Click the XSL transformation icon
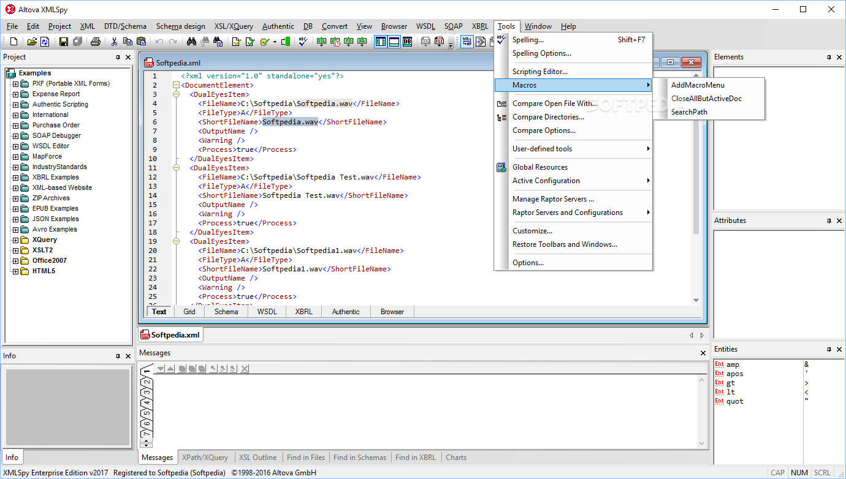 tap(322, 42)
